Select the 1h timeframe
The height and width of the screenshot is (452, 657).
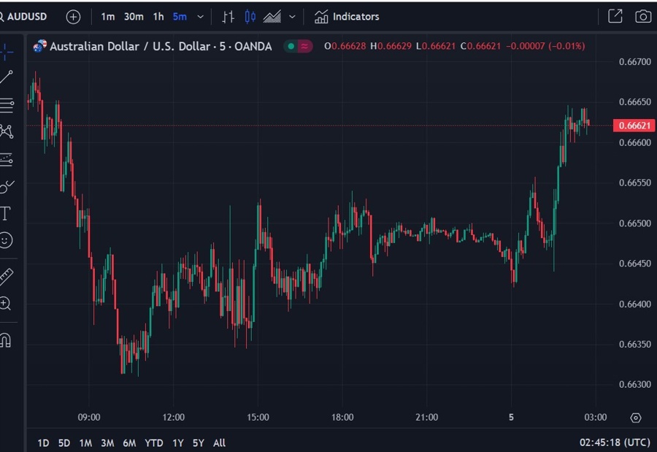(158, 17)
